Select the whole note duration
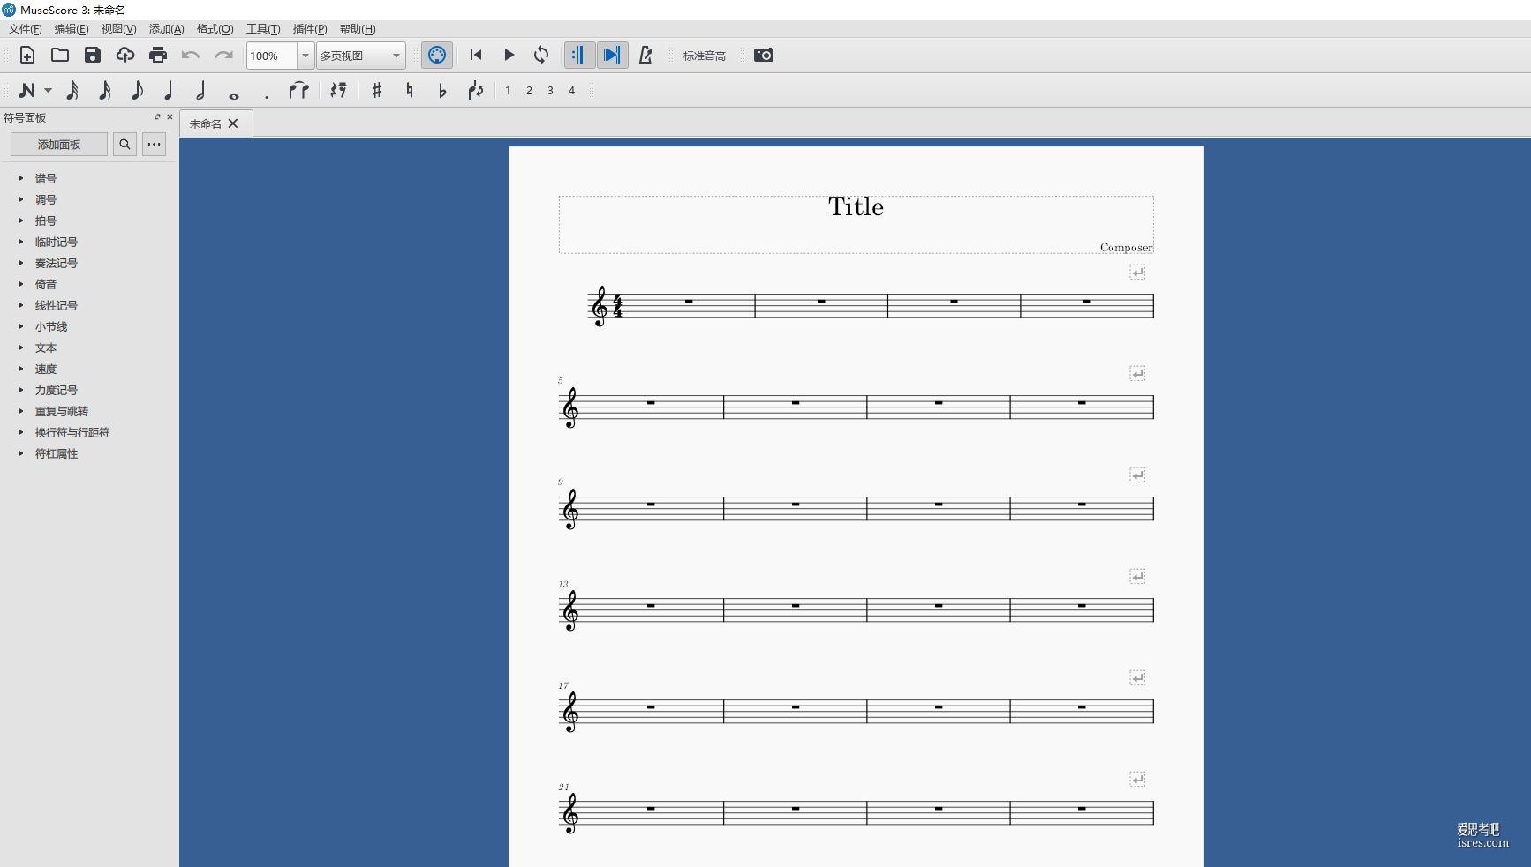Screen dimensions: 1531x867 point(233,95)
